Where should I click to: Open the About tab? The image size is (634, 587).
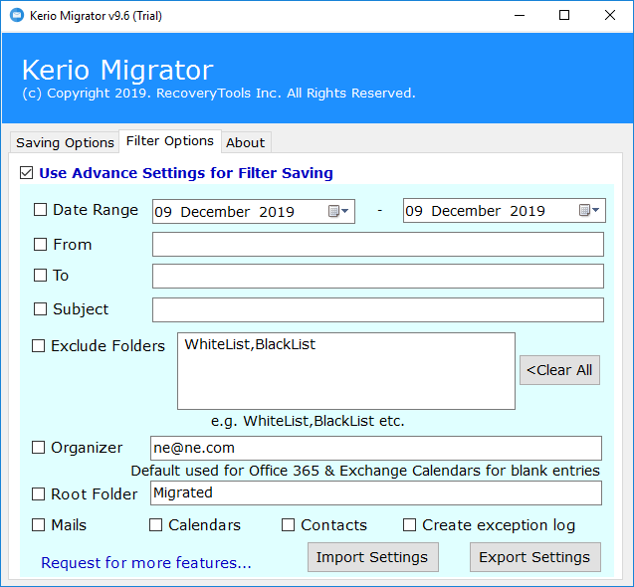(x=246, y=142)
